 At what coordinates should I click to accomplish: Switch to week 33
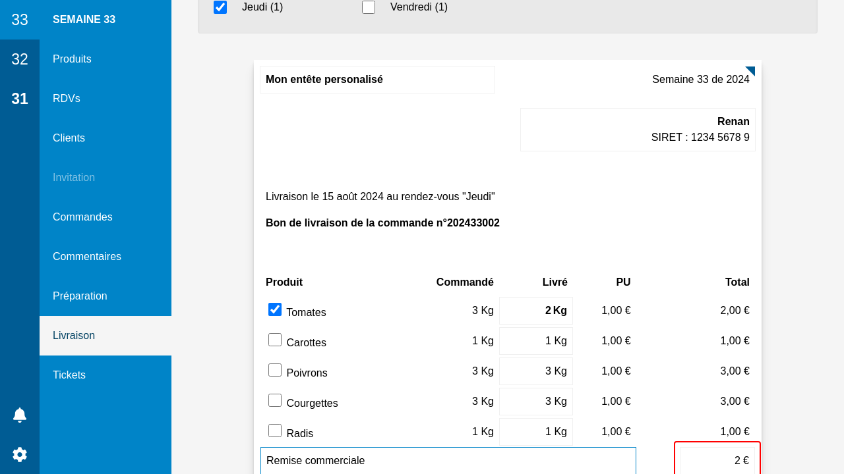point(20,20)
